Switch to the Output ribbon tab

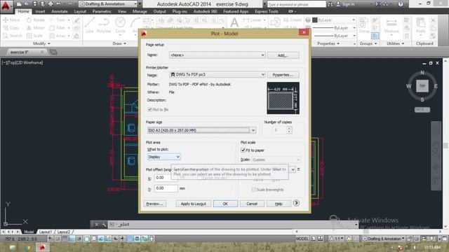159,11
